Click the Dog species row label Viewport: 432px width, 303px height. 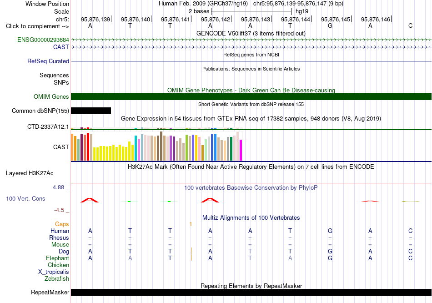click(x=64, y=251)
